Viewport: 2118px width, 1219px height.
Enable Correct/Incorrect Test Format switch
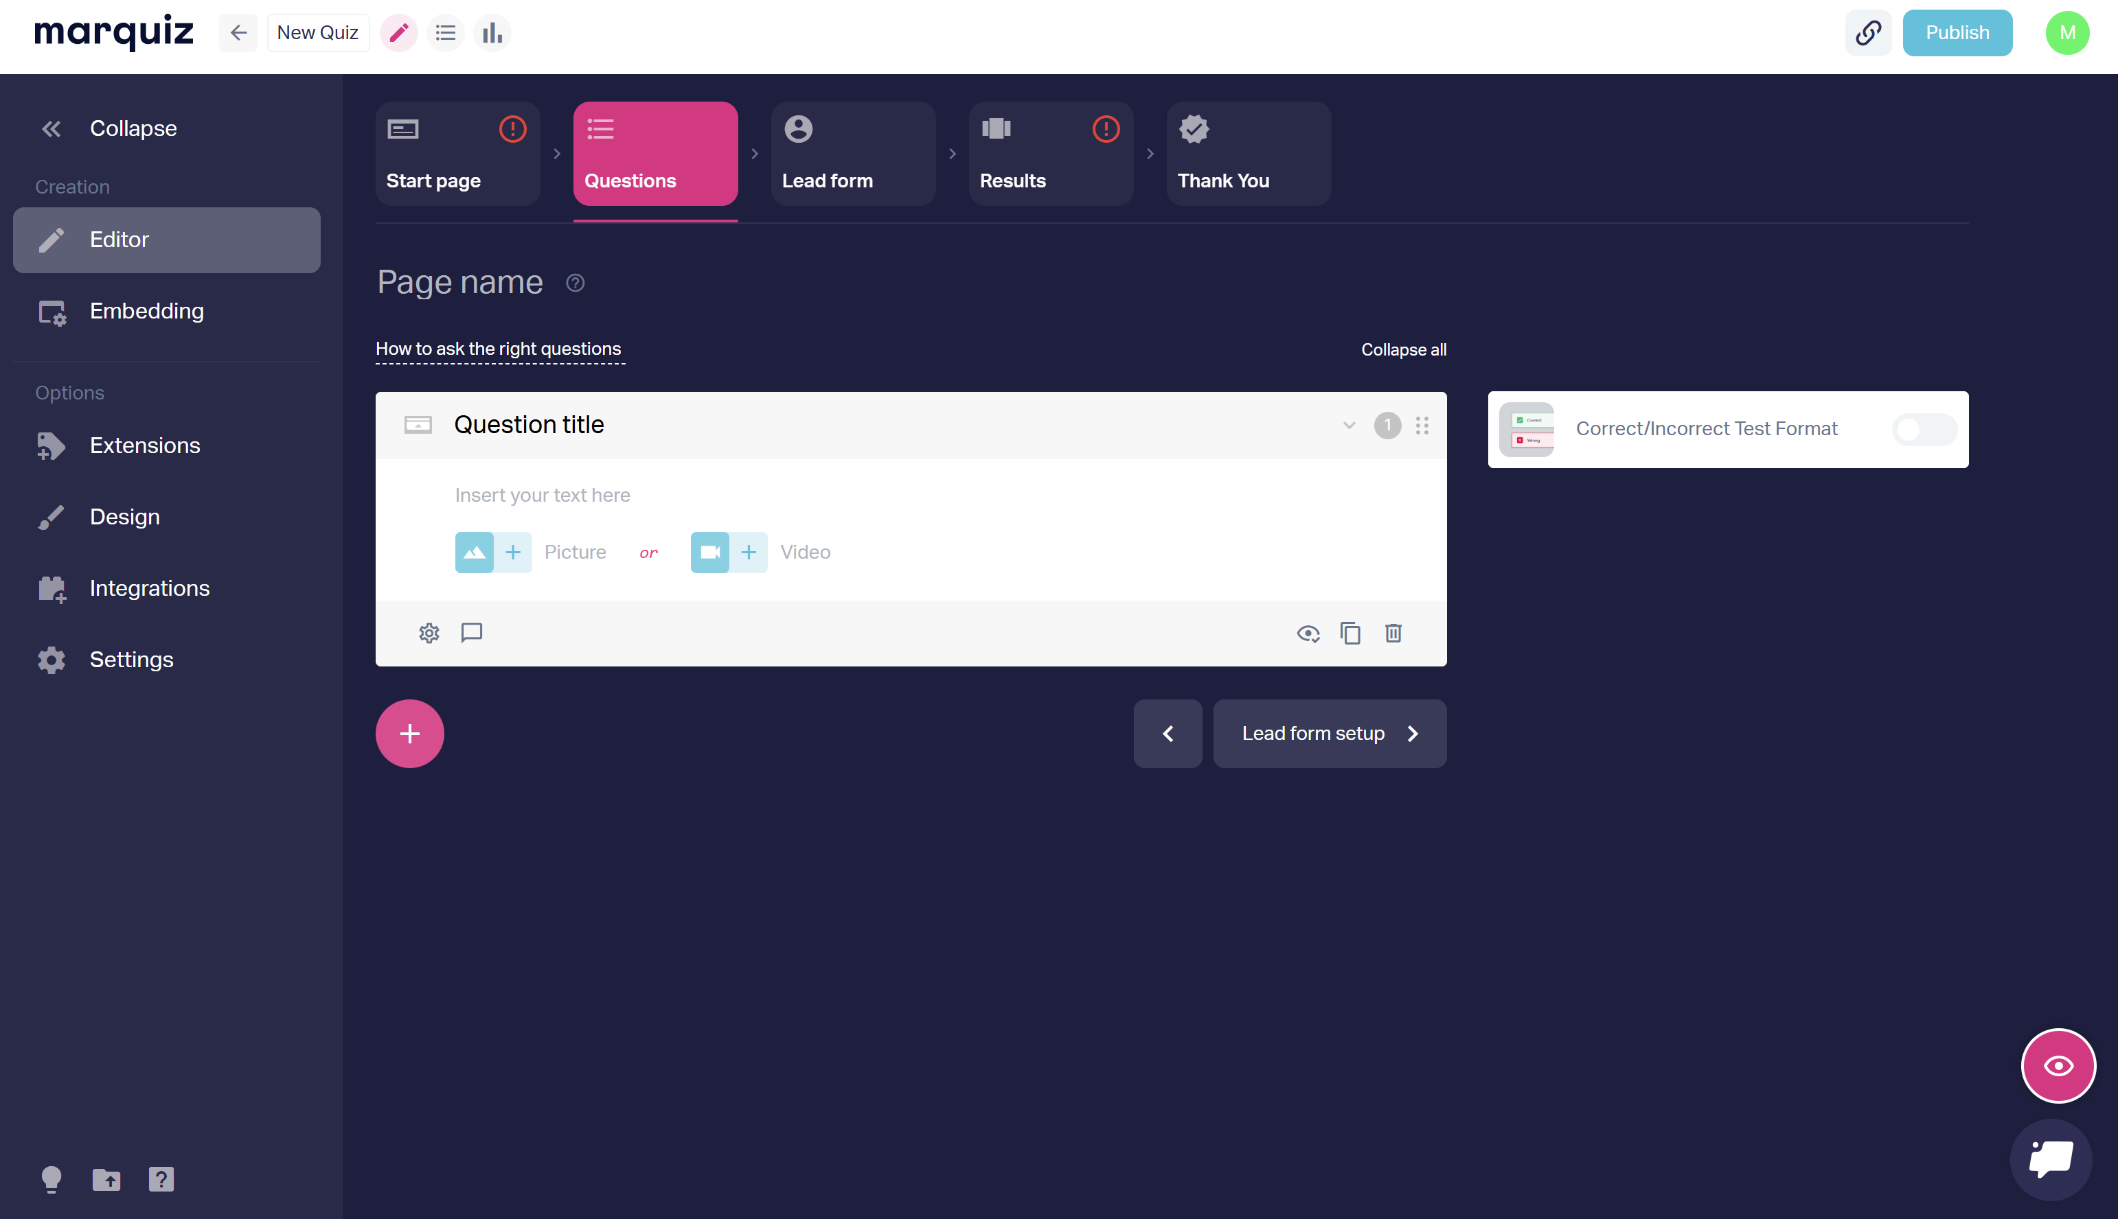pos(1924,430)
